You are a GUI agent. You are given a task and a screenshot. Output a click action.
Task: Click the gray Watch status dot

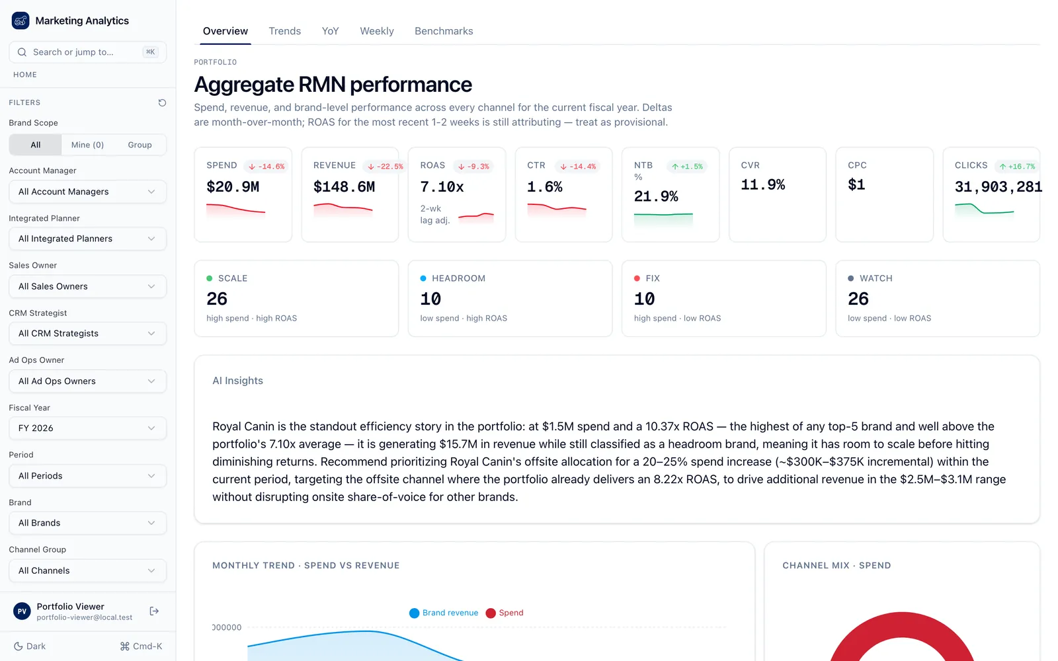851,278
